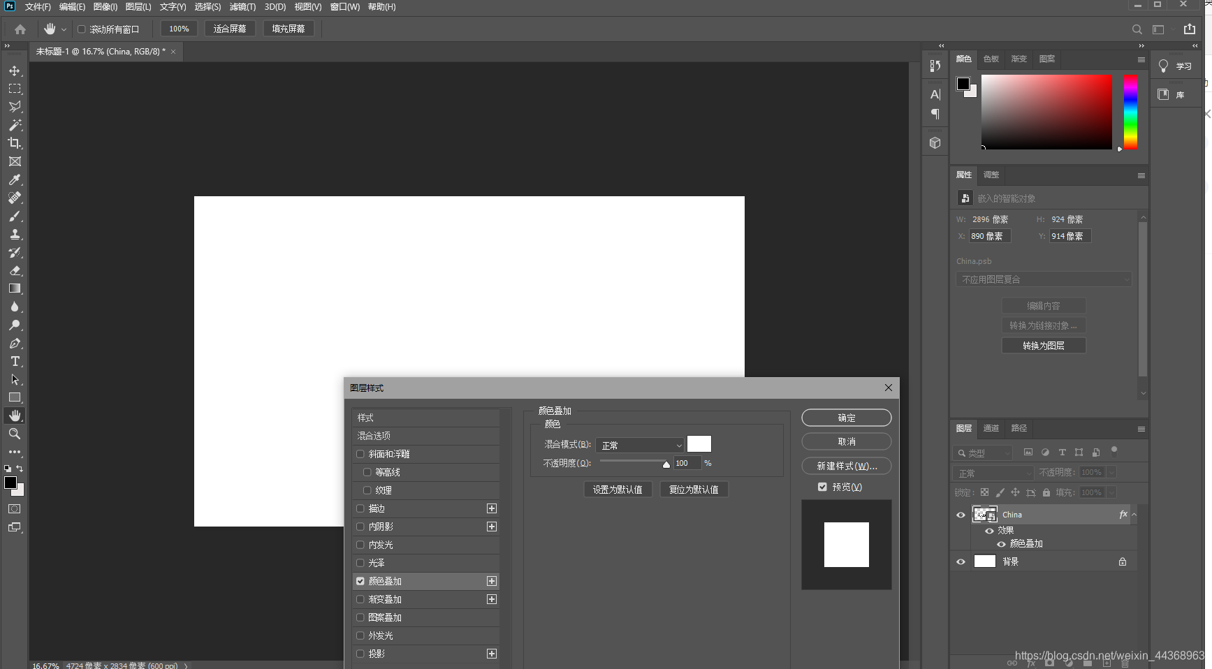Select the Brush tool

tap(15, 216)
